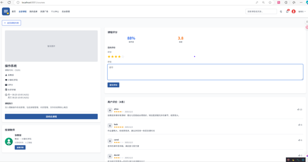Go to 首页 in navigation bar
The height and width of the screenshot is (162, 308).
pyautogui.click(x=14, y=11)
